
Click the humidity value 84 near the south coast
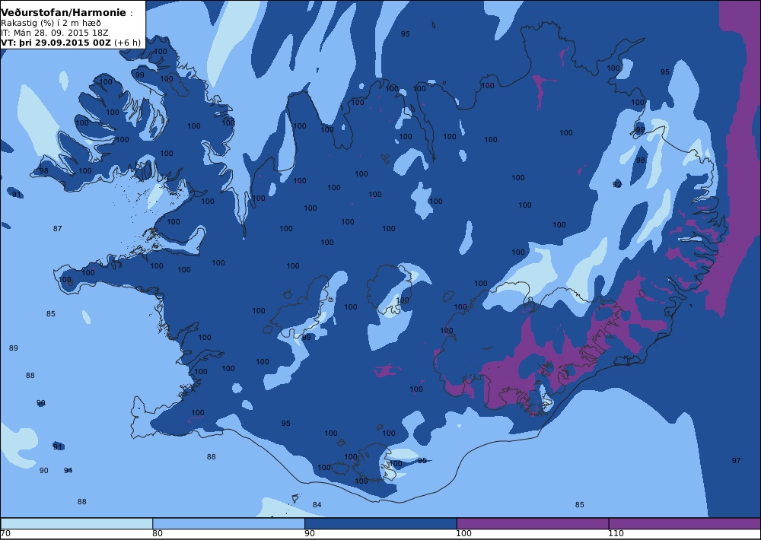pos(317,504)
